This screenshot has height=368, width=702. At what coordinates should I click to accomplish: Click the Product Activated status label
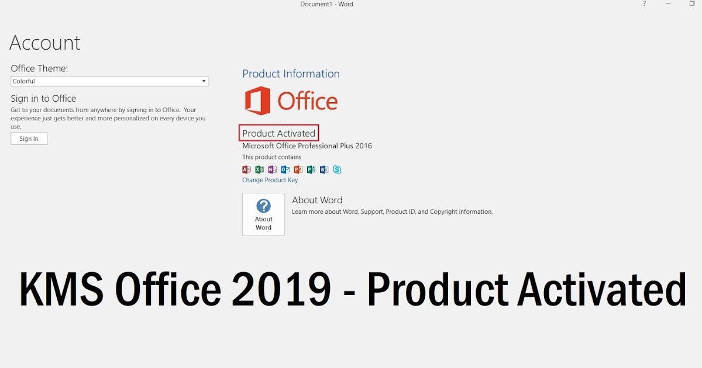pos(278,133)
